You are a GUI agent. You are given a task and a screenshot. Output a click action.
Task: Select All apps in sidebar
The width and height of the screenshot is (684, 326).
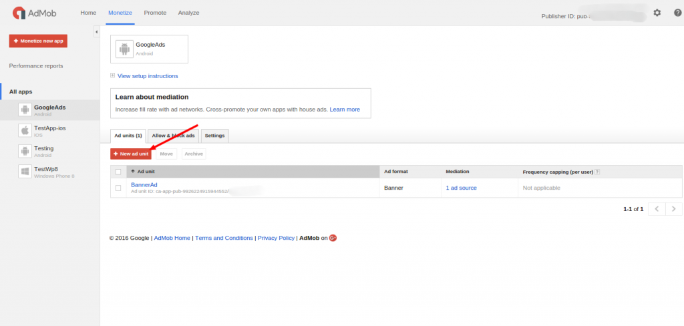coord(21,92)
